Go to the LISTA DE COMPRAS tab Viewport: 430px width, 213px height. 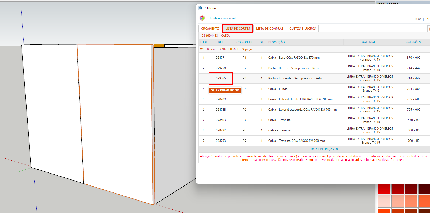(269, 29)
